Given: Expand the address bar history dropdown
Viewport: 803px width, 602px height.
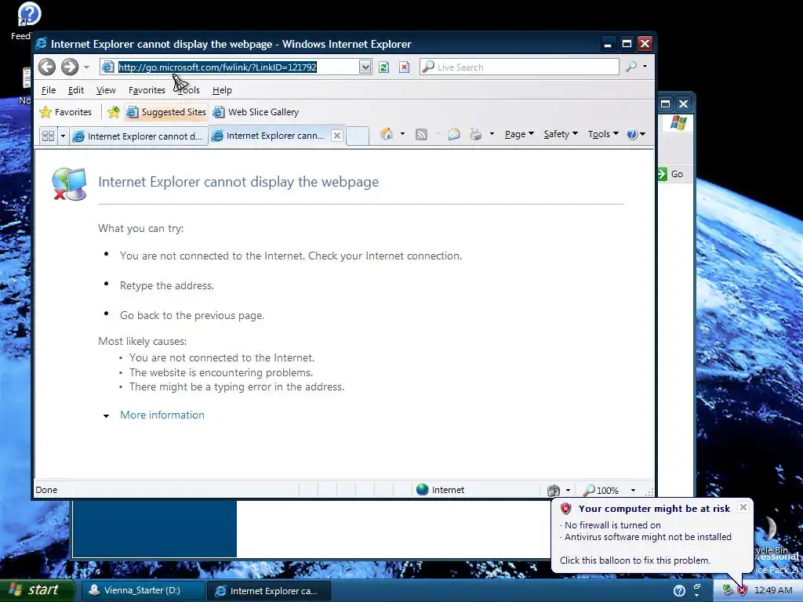Looking at the screenshot, I should [x=365, y=67].
